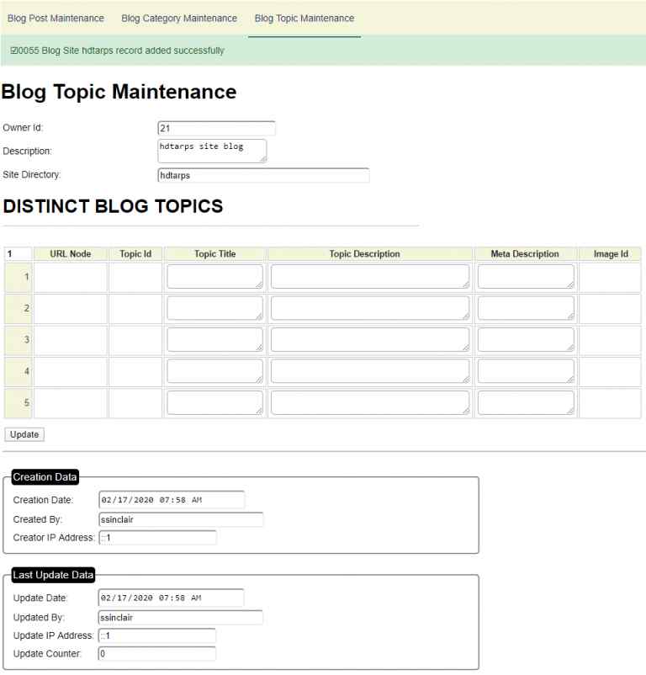This screenshot has width=646, height=675.
Task: Click the Image Id cell in row 5
Action: coord(610,402)
